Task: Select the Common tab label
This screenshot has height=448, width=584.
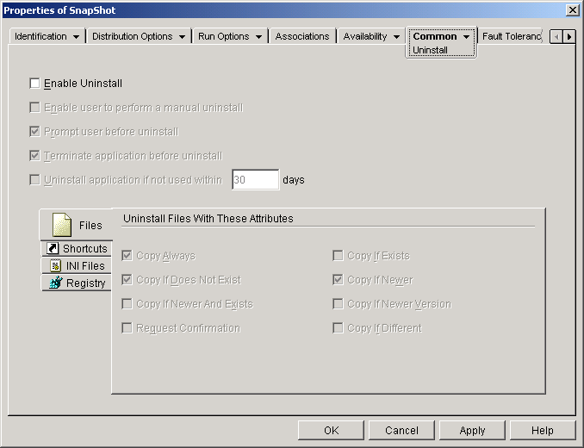Action: (x=435, y=36)
